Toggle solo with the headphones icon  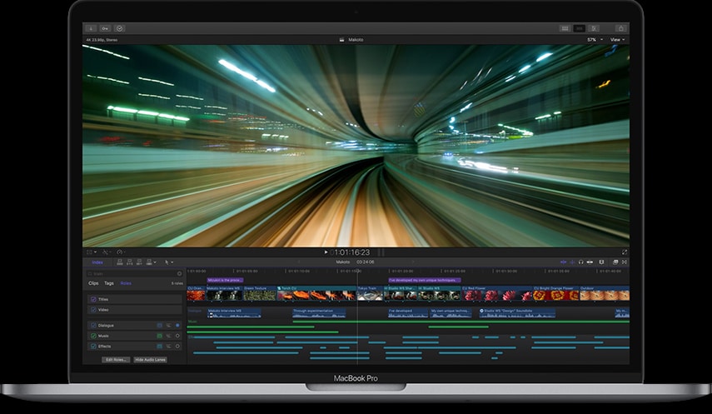(580, 262)
